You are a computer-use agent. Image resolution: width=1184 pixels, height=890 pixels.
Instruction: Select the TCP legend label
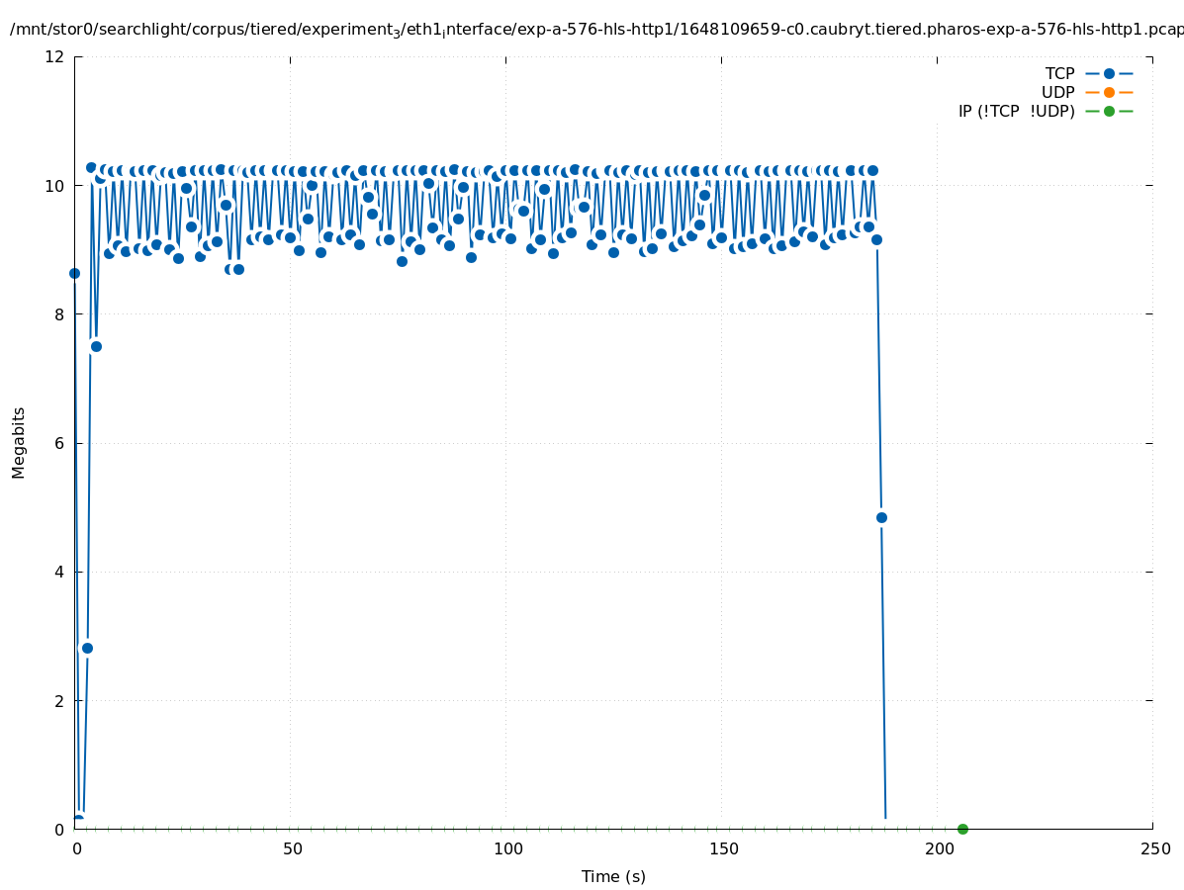coord(1059,73)
